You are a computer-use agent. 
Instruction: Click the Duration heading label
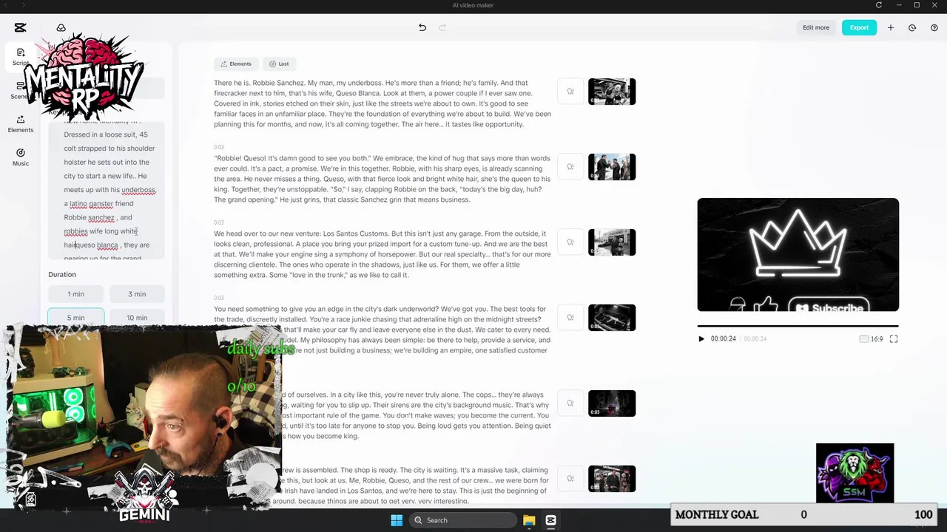pos(62,274)
